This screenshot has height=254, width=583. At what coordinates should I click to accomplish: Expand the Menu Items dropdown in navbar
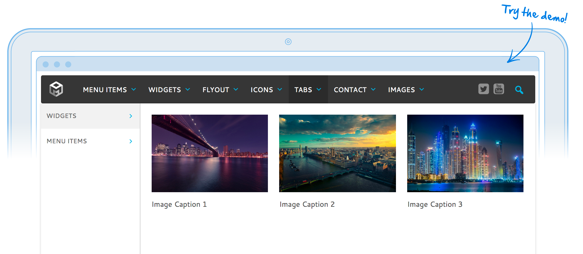point(109,90)
